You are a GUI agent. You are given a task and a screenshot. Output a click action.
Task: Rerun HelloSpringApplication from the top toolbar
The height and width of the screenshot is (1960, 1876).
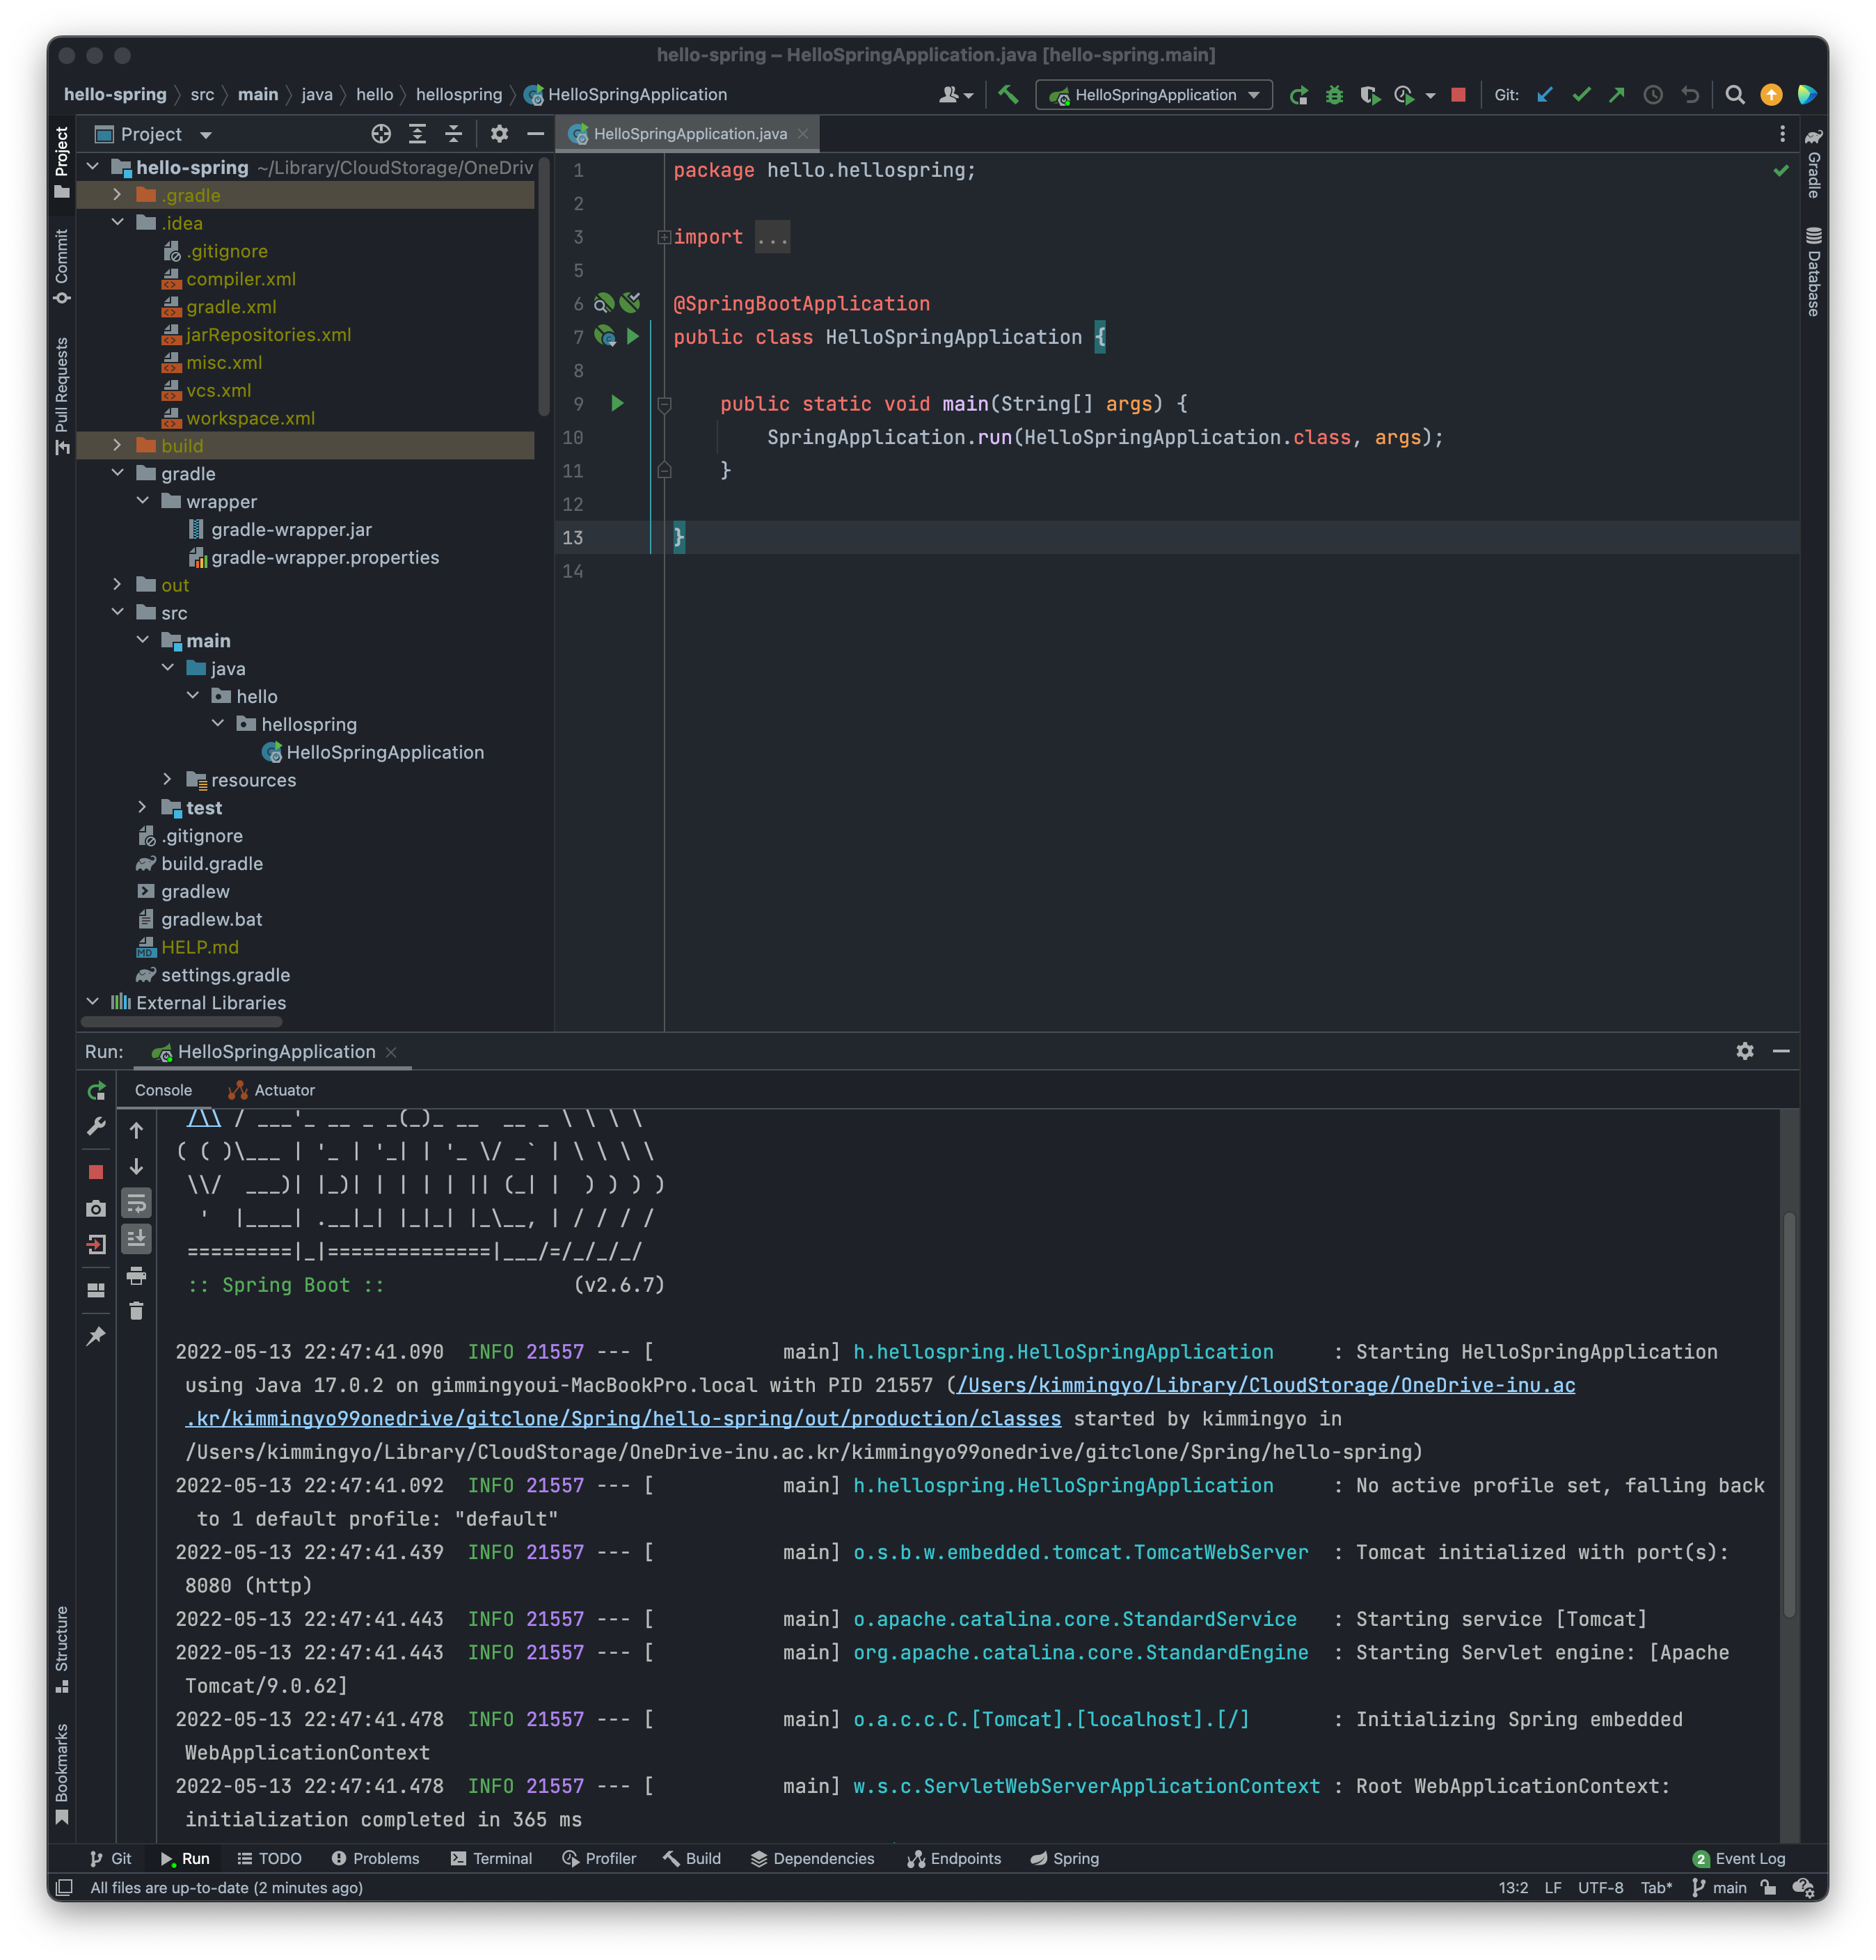point(1298,95)
